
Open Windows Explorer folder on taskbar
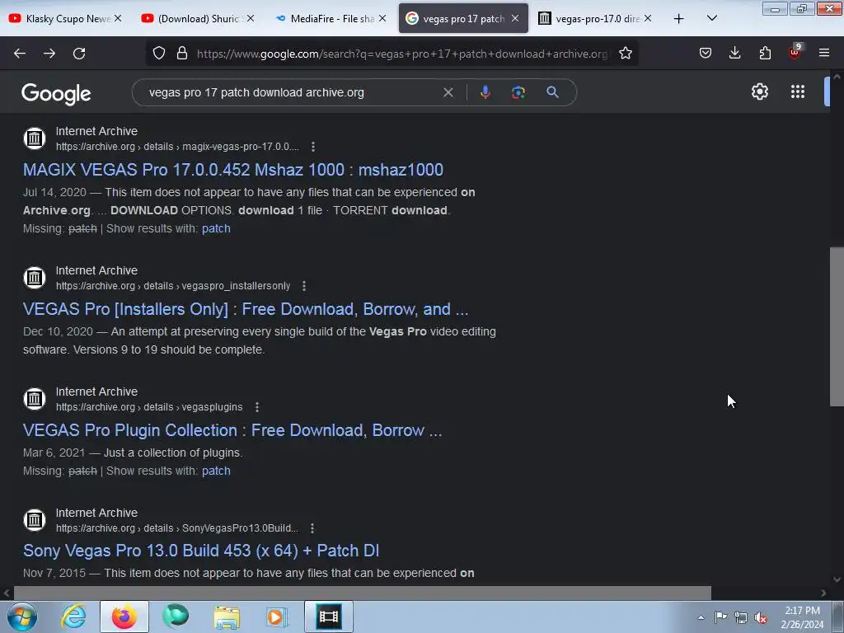pyautogui.click(x=226, y=617)
